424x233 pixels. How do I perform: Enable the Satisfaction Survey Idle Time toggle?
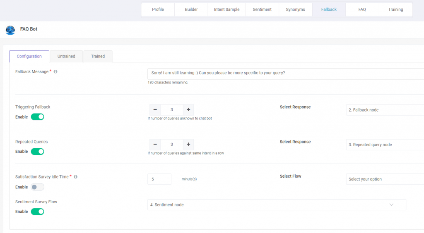(37, 187)
